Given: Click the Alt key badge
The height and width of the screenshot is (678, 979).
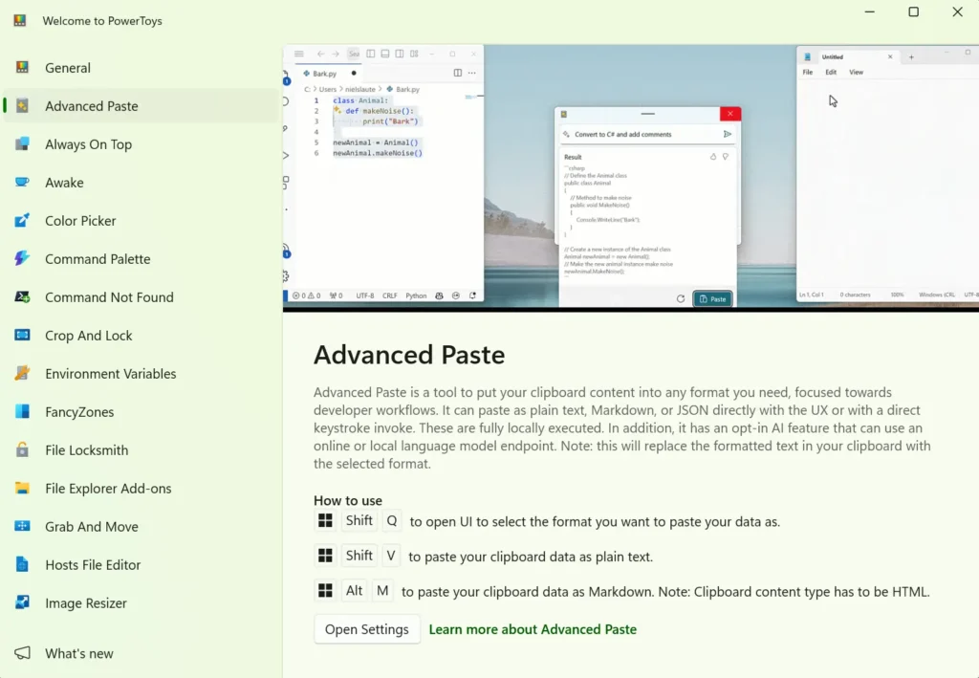Looking at the screenshot, I should click(x=354, y=591).
